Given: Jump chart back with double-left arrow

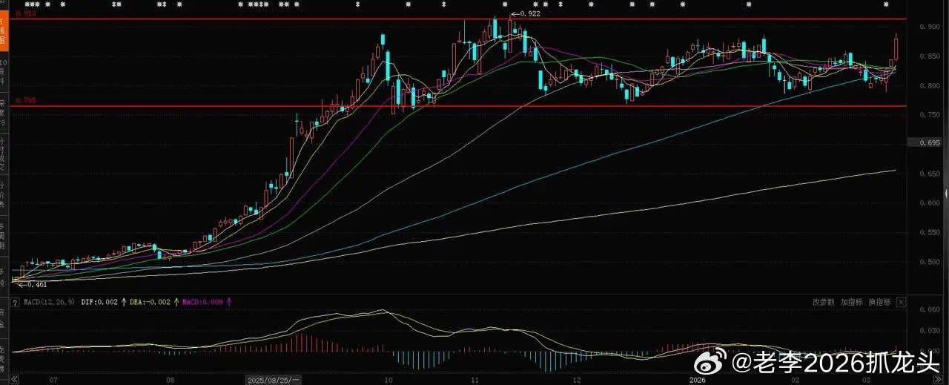Looking at the screenshot, I should (x=14, y=379).
